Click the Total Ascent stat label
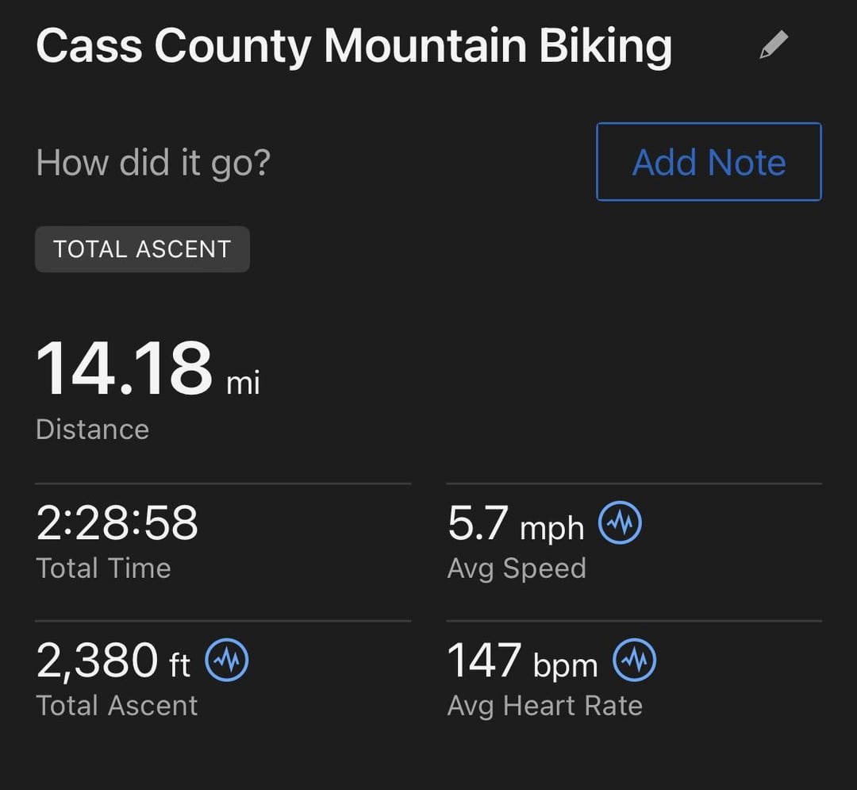 tap(117, 706)
